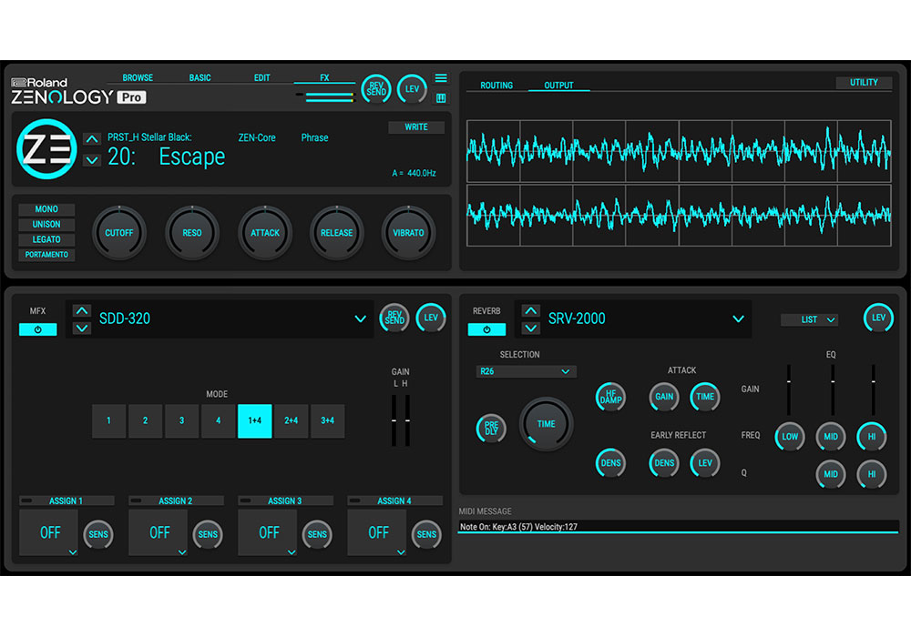911x637 pixels.
Task: Toggle UNISON mode
Action: coord(46,225)
